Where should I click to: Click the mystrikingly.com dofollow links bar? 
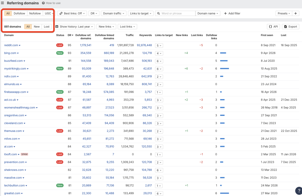(224, 69)
